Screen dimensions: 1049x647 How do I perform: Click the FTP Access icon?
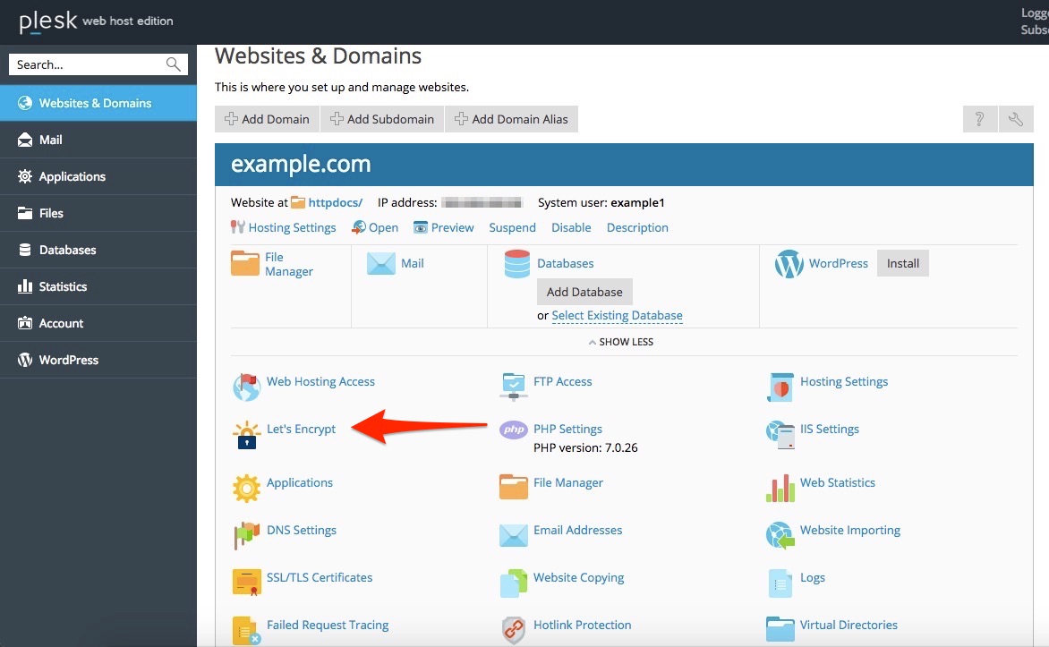point(513,387)
